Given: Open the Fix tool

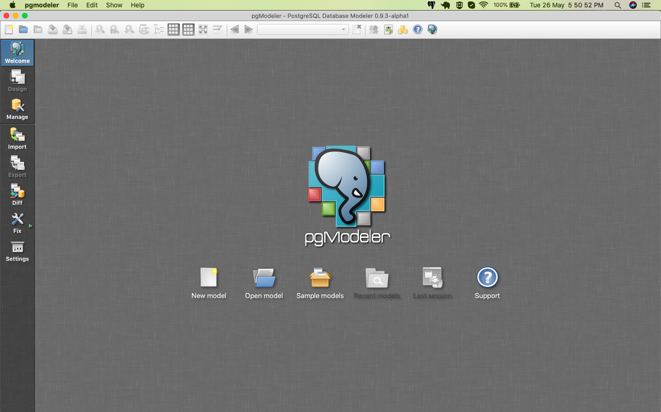Looking at the screenshot, I should (x=17, y=223).
